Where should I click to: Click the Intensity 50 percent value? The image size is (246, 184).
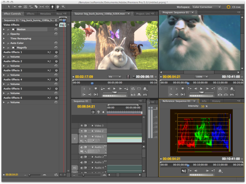coord(202,106)
